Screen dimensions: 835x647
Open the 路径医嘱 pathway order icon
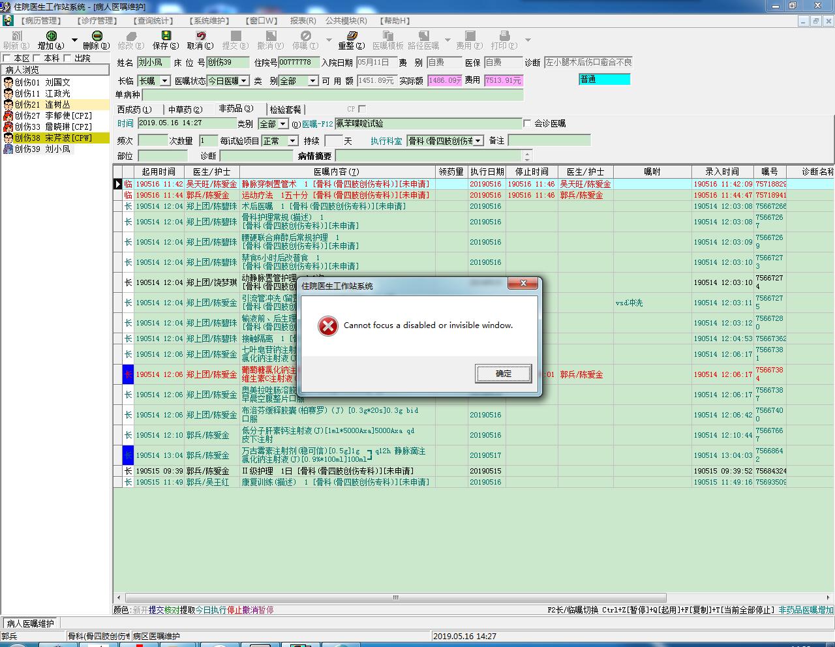coord(423,35)
